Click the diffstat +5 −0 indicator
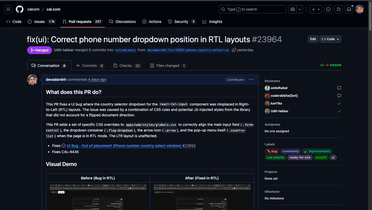 click(x=330, y=65)
